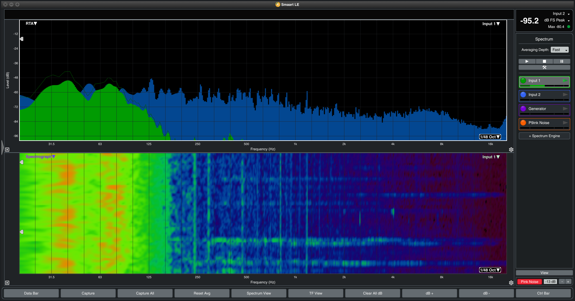Toggle the blue Input 2 indicator
Screen dimensions: 575x301
(x=523, y=95)
